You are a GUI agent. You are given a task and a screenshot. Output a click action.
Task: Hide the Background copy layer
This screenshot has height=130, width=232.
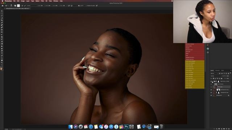211,92
